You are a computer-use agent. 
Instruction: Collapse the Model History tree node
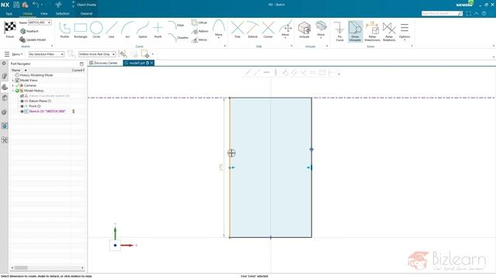(13, 91)
